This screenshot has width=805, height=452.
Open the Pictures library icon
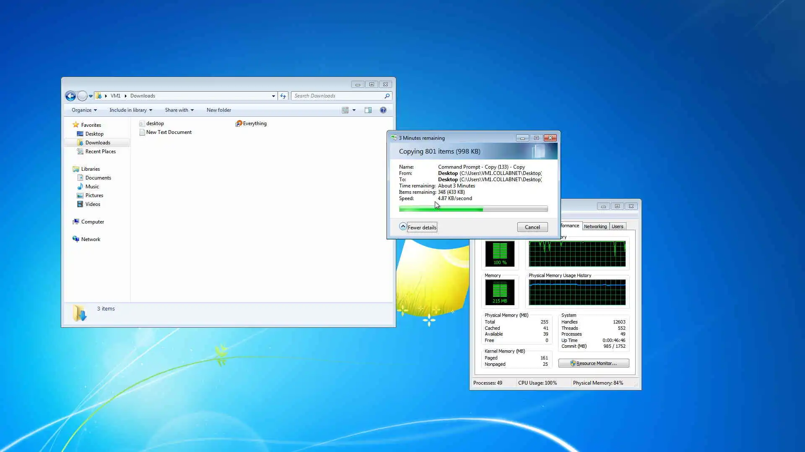click(x=80, y=195)
